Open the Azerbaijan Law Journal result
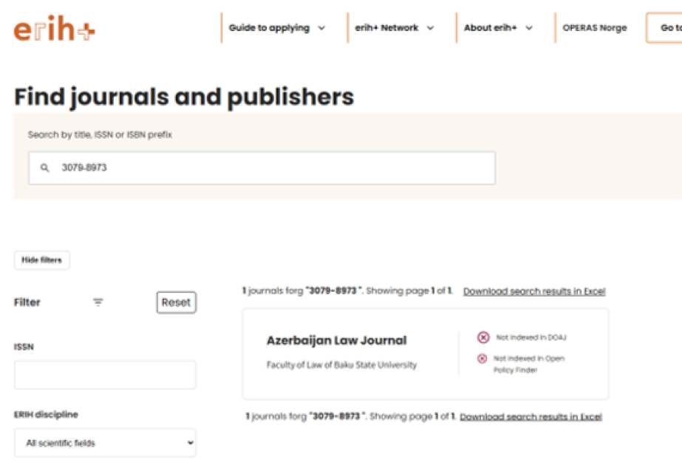This screenshot has width=682, height=465. [337, 340]
